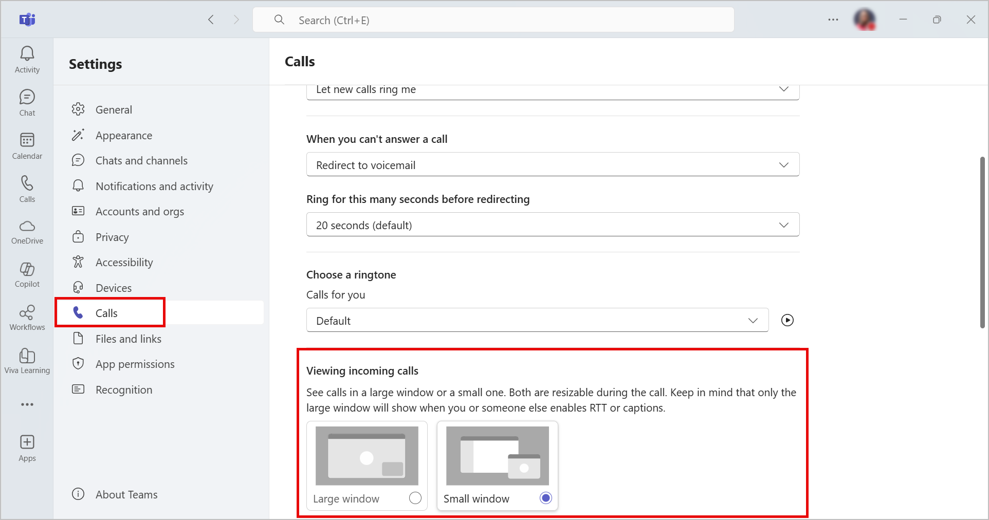Open the 20 seconds (default) dropdown
The width and height of the screenshot is (989, 520).
(x=553, y=225)
